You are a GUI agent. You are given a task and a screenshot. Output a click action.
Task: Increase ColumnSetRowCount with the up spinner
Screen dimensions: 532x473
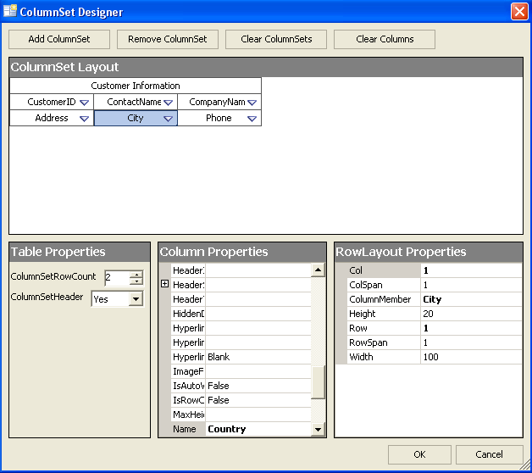[136, 274]
